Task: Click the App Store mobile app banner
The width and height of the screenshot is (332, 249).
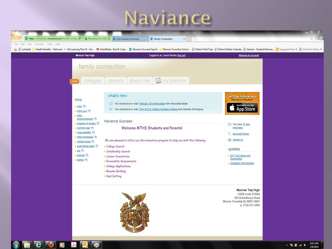Action: pyautogui.click(x=242, y=103)
